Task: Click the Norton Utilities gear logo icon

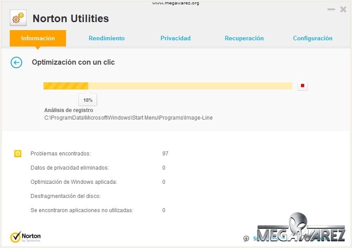Action: (x=18, y=18)
